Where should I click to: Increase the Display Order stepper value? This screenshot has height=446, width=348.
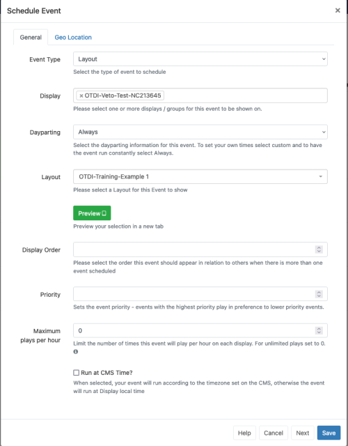[319, 247]
